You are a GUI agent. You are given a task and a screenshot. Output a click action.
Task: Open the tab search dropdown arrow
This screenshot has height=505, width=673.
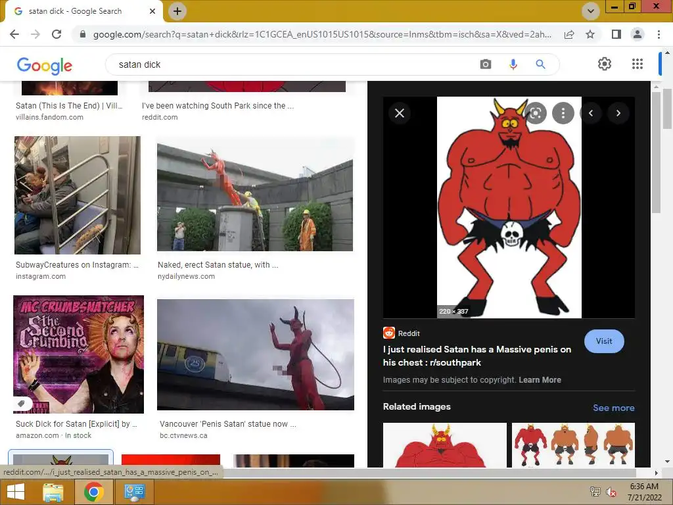pyautogui.click(x=591, y=11)
